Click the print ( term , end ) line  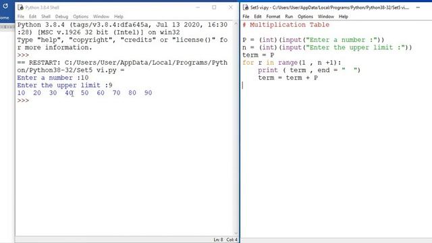(x=309, y=70)
